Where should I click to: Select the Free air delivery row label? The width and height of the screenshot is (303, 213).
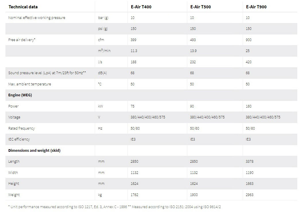[x=22, y=40]
